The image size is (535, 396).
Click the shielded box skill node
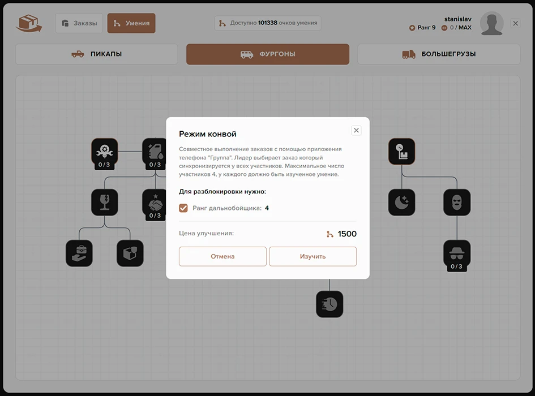(x=130, y=253)
